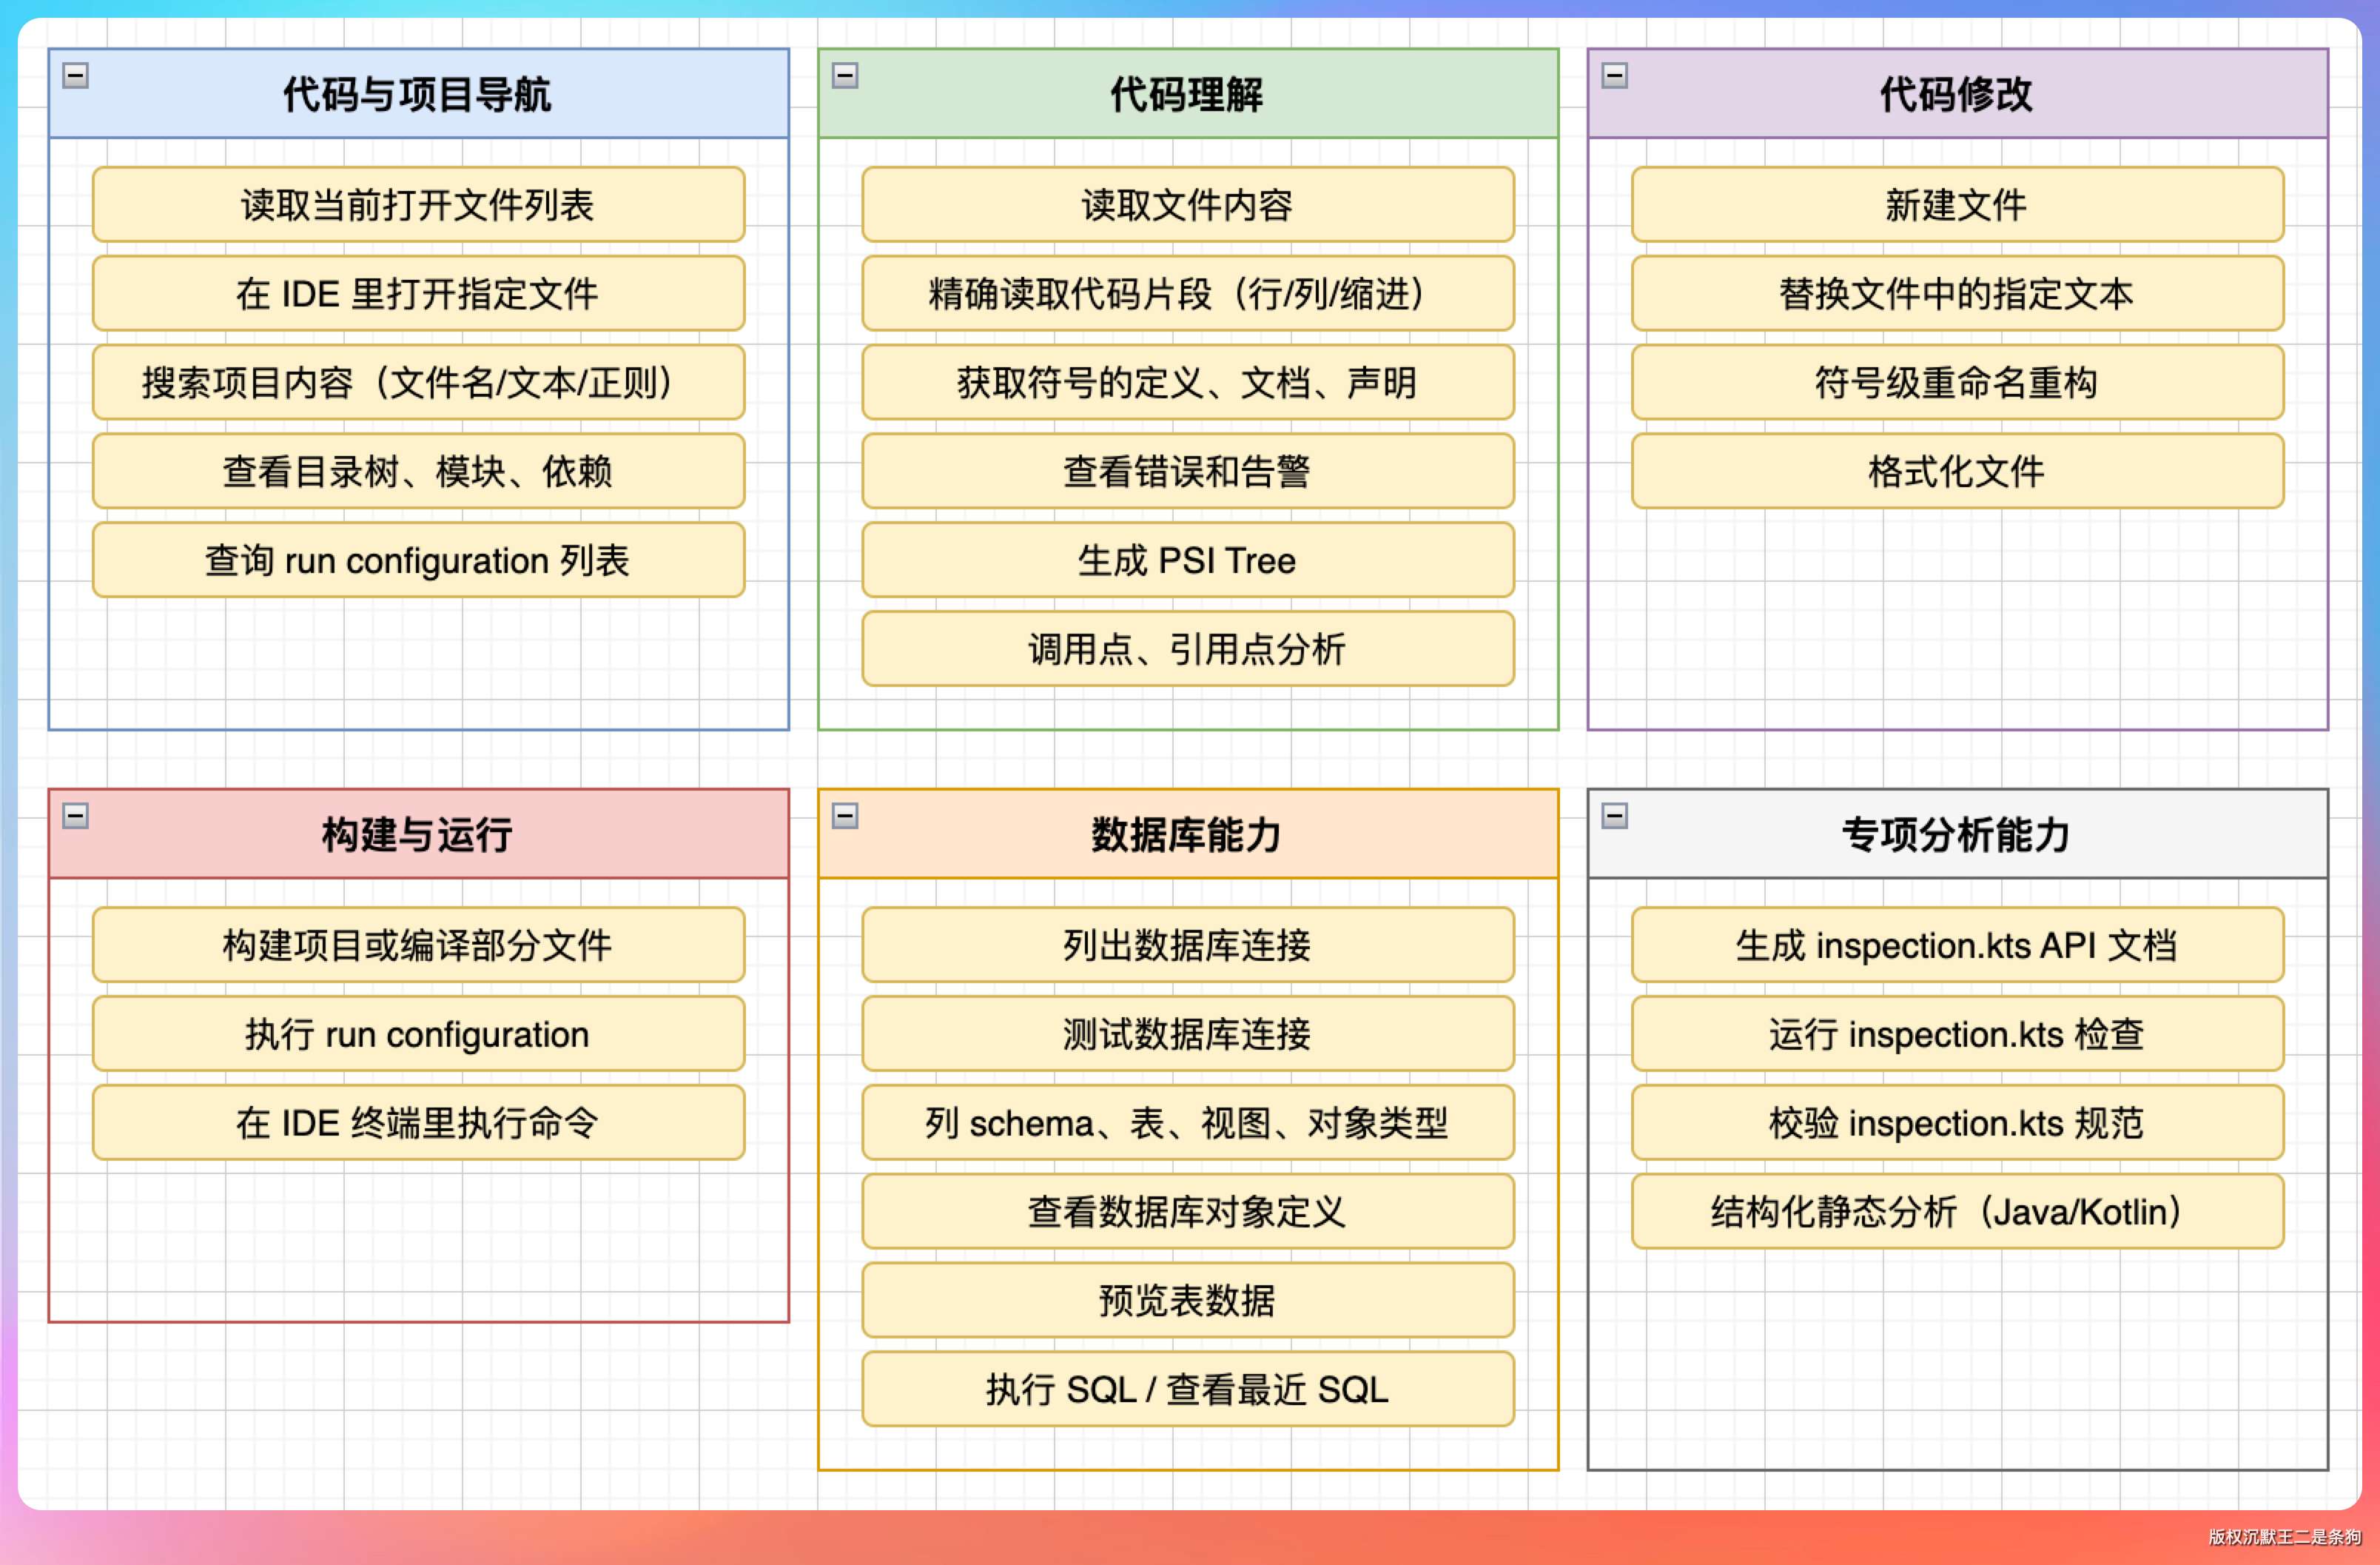Collapse the 专项分析能力 container
Image resolution: width=2380 pixels, height=1565 pixels.
pyautogui.click(x=1614, y=816)
